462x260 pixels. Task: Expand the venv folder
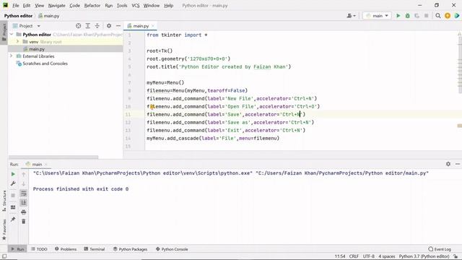pyautogui.click(x=17, y=42)
